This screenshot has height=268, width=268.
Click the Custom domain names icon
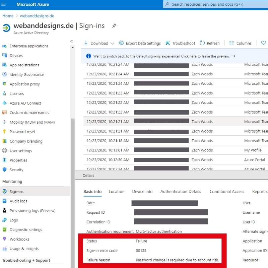tap(4, 113)
